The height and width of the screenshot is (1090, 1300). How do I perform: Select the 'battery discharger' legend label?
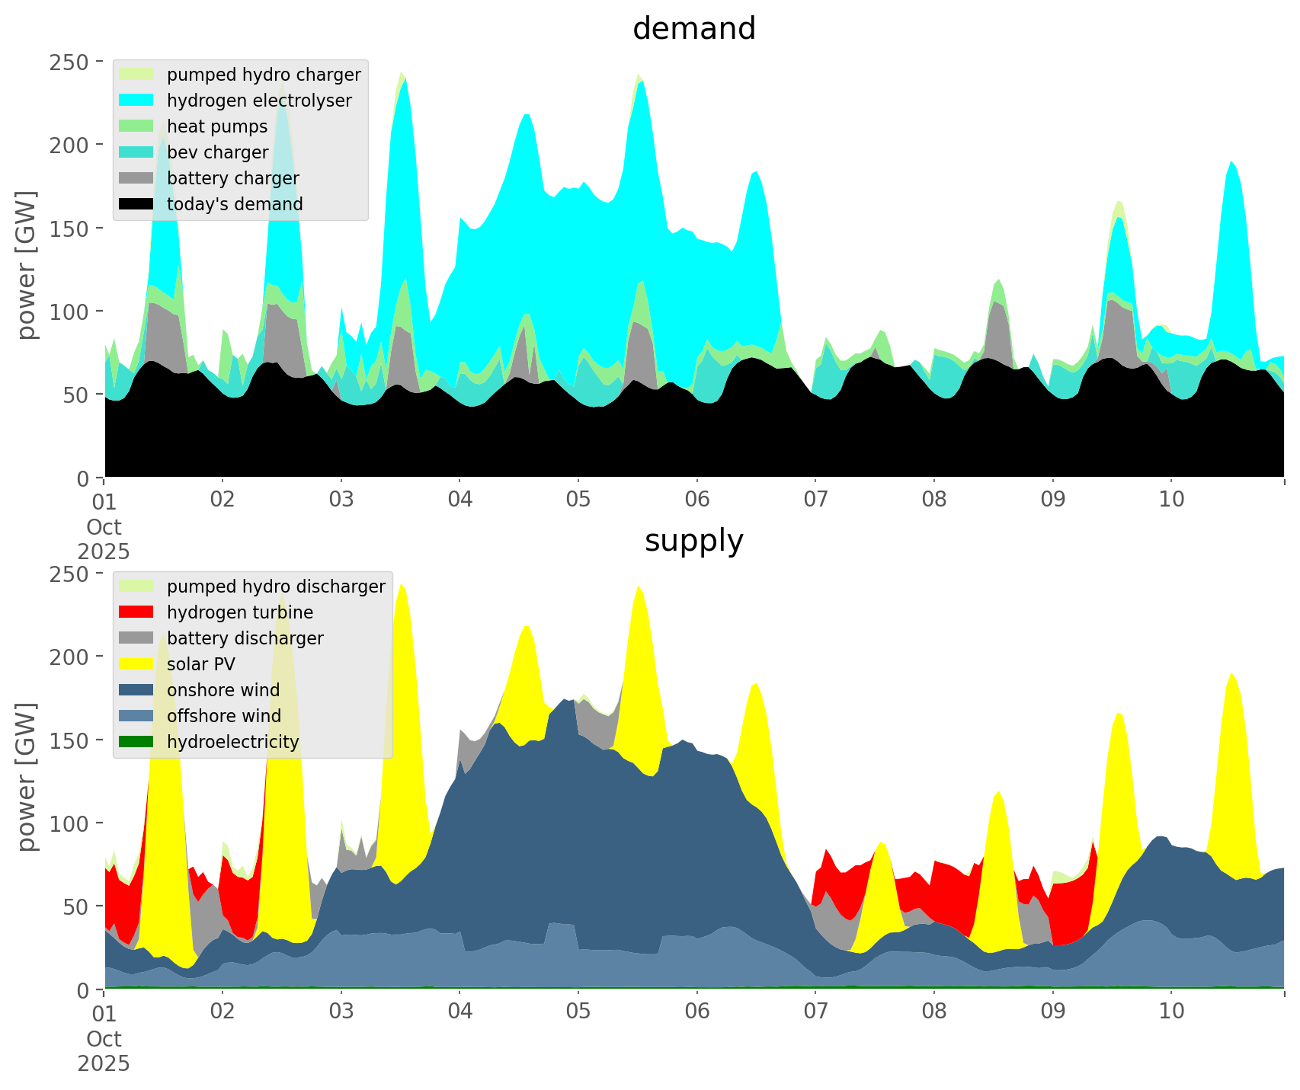[245, 638]
